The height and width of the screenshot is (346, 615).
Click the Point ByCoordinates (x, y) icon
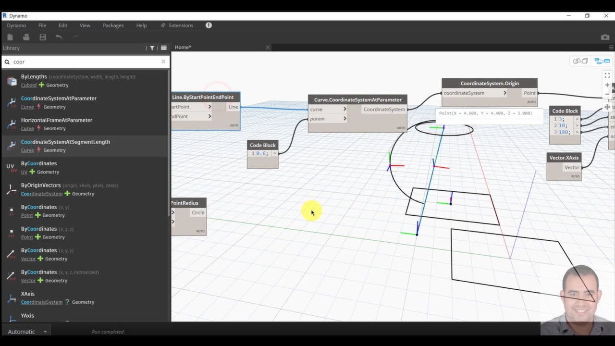(12, 211)
